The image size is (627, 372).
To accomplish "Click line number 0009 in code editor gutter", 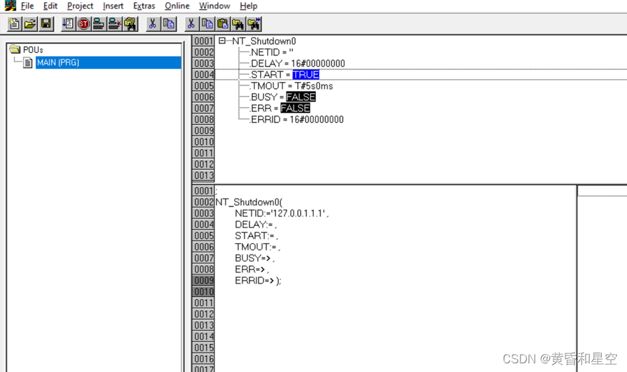I will click(x=204, y=281).
